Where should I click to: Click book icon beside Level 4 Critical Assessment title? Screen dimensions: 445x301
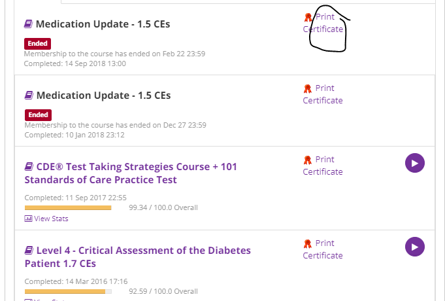(29, 251)
